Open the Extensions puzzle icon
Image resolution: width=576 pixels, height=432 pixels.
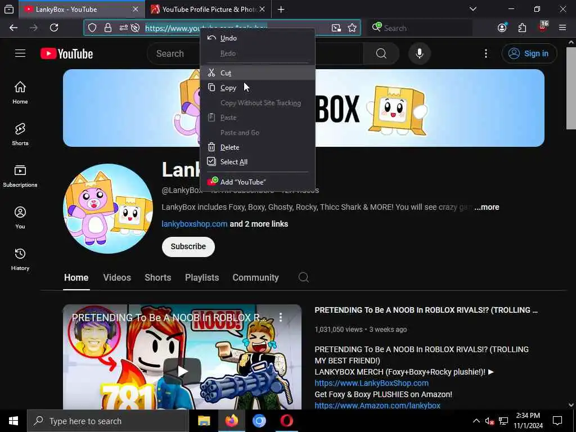point(522,28)
